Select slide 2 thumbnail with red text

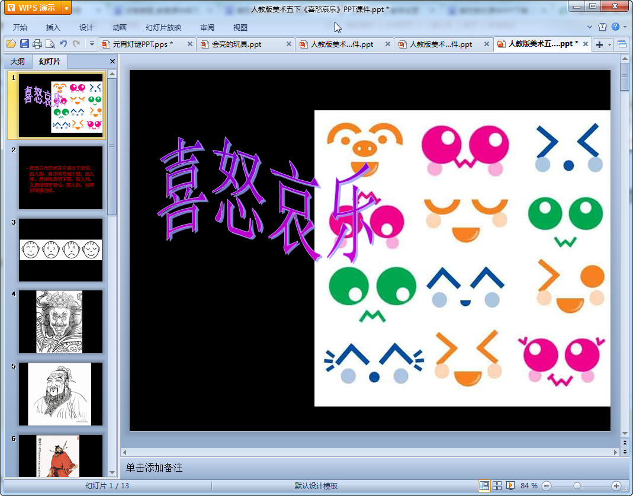(60, 178)
